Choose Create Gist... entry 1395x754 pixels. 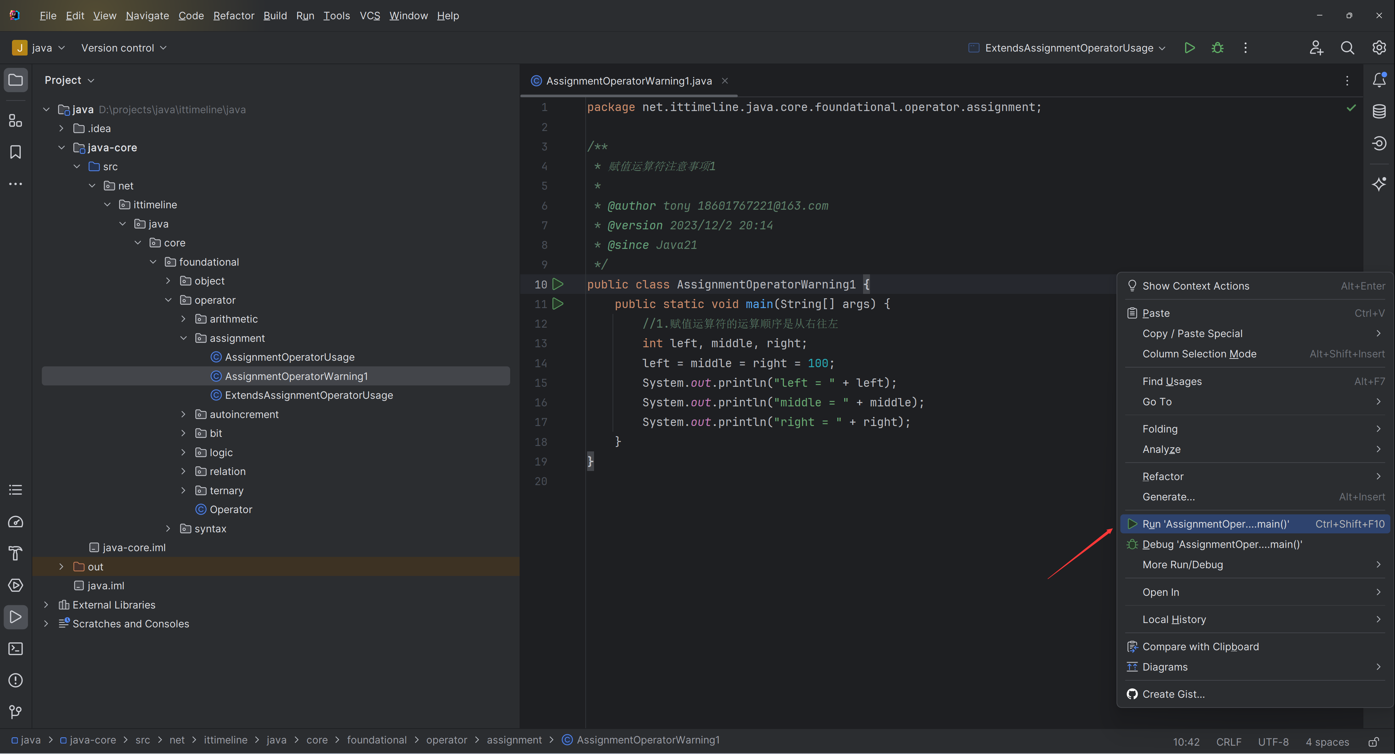tap(1255, 694)
